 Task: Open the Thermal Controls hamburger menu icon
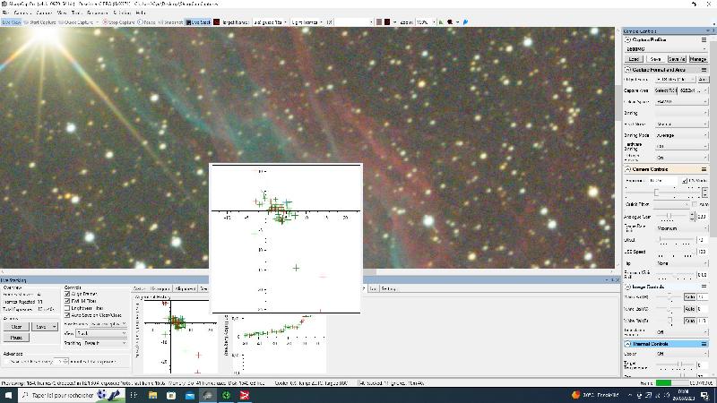(704, 344)
